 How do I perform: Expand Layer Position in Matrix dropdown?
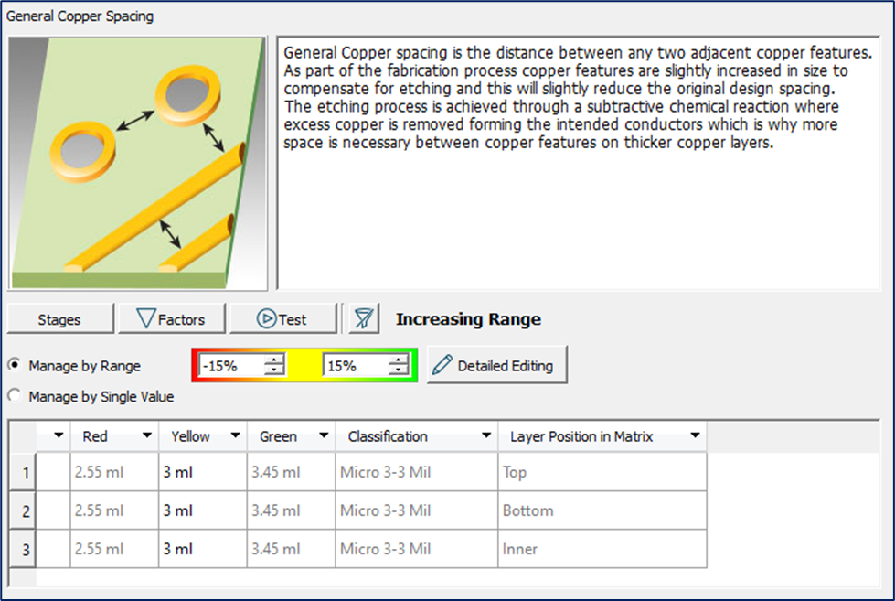695,436
